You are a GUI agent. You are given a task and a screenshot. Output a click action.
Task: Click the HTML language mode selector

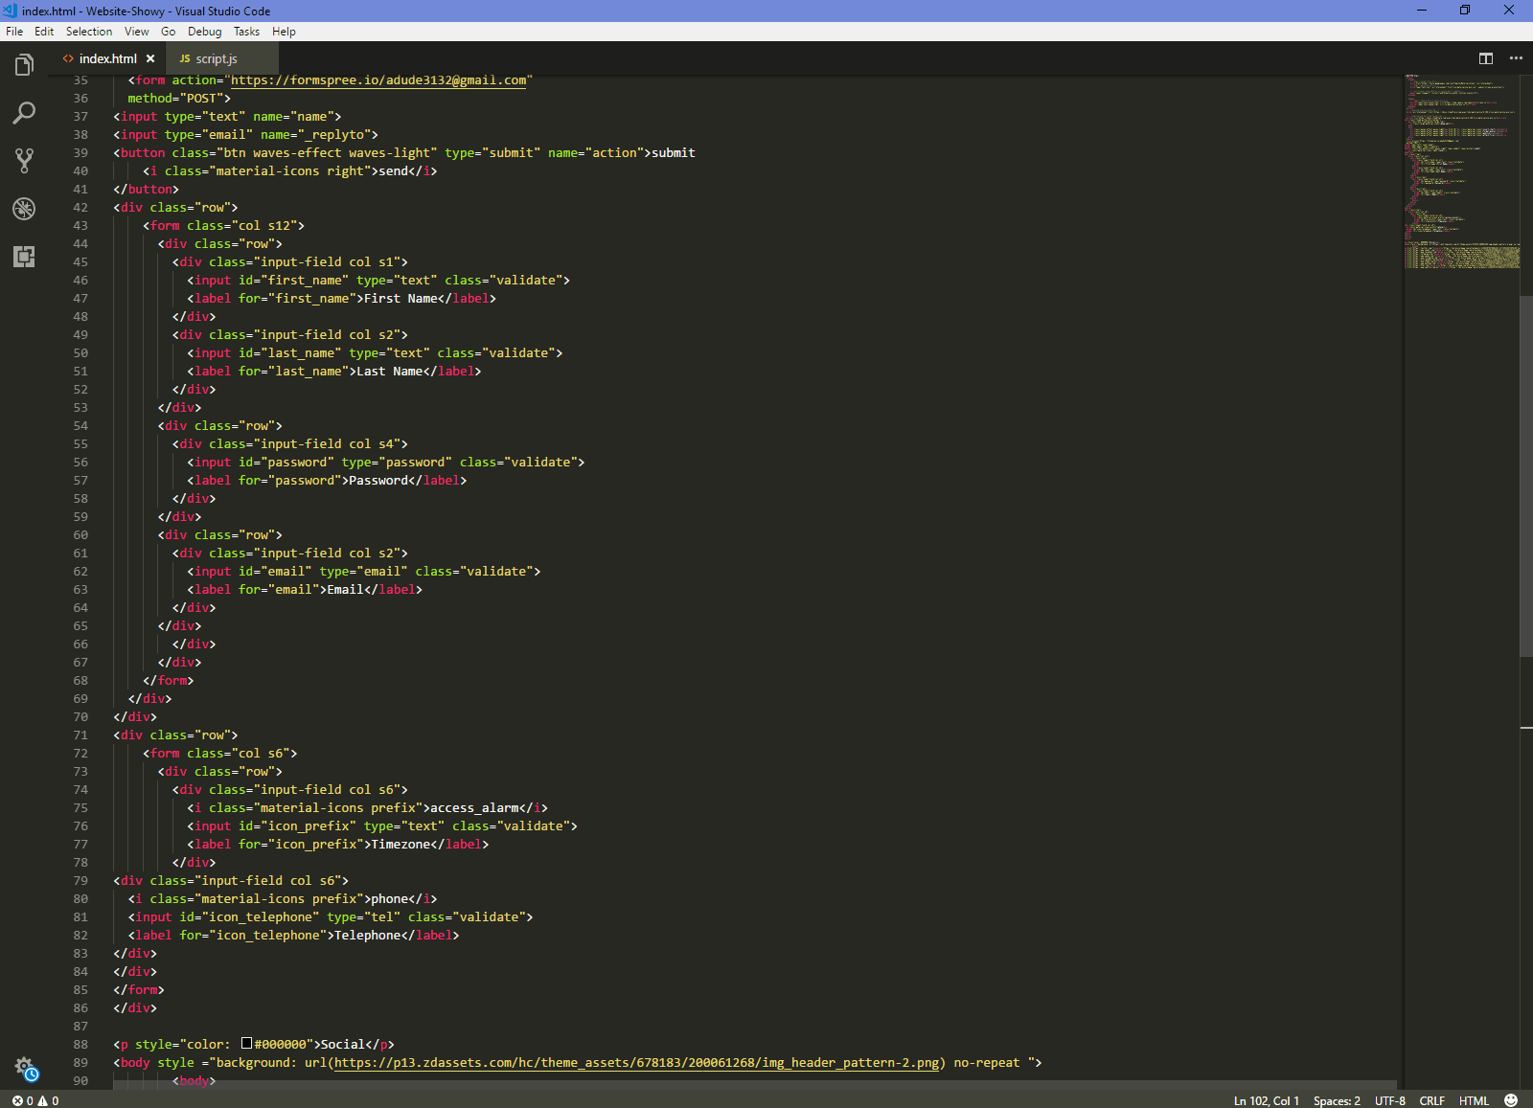[1474, 1100]
